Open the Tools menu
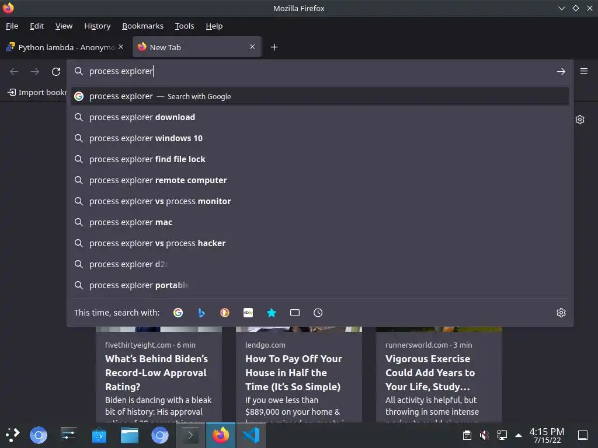Screen dimensions: 598x448 (x=184, y=26)
